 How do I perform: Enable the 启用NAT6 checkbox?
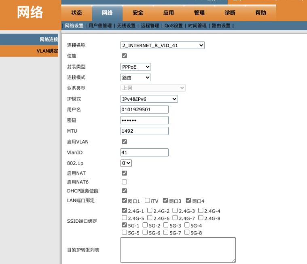[x=124, y=182]
